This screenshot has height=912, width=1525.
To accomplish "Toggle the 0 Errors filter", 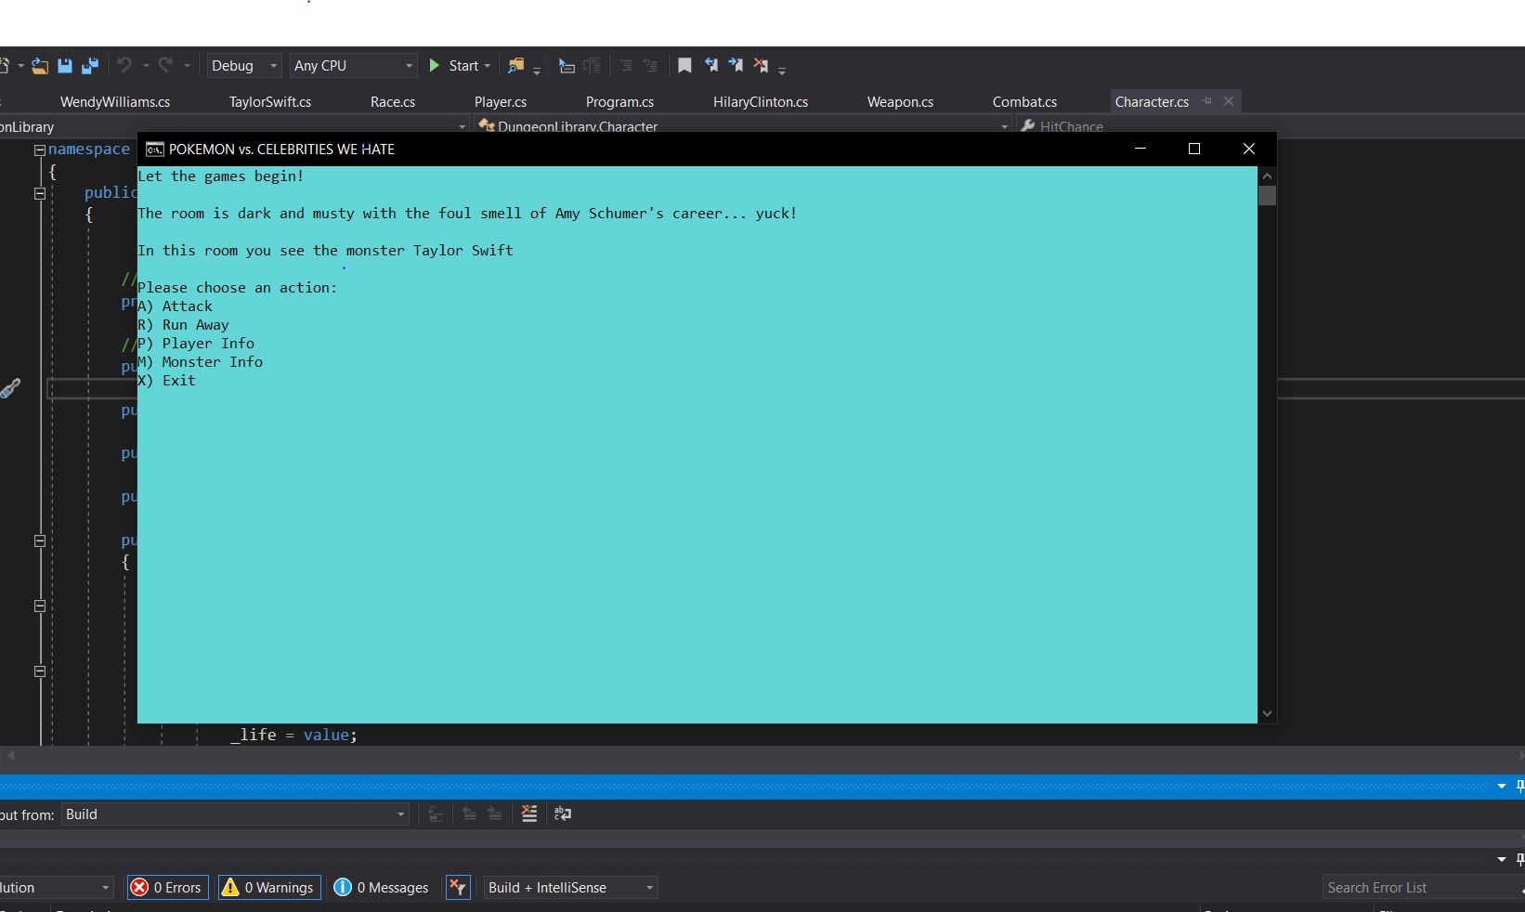I will (x=167, y=888).
